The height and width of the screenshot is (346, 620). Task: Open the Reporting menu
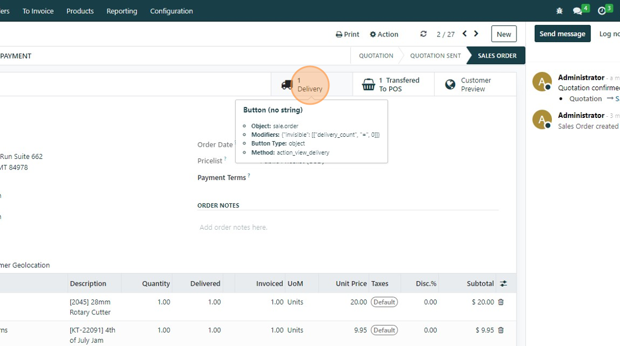coord(122,11)
